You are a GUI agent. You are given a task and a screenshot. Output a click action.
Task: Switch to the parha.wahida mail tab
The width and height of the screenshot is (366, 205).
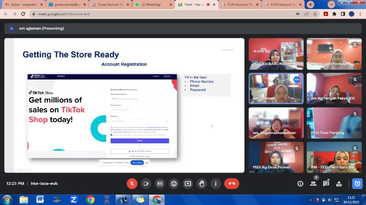(x=67, y=5)
